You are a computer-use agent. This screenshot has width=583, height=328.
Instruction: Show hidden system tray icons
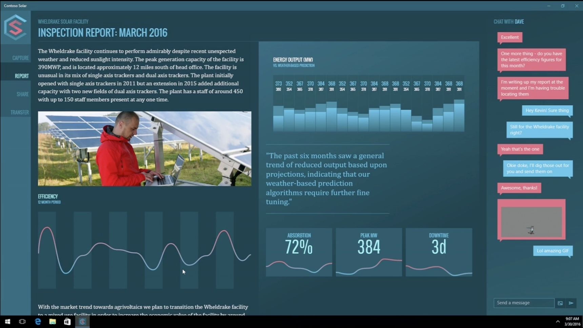558,322
